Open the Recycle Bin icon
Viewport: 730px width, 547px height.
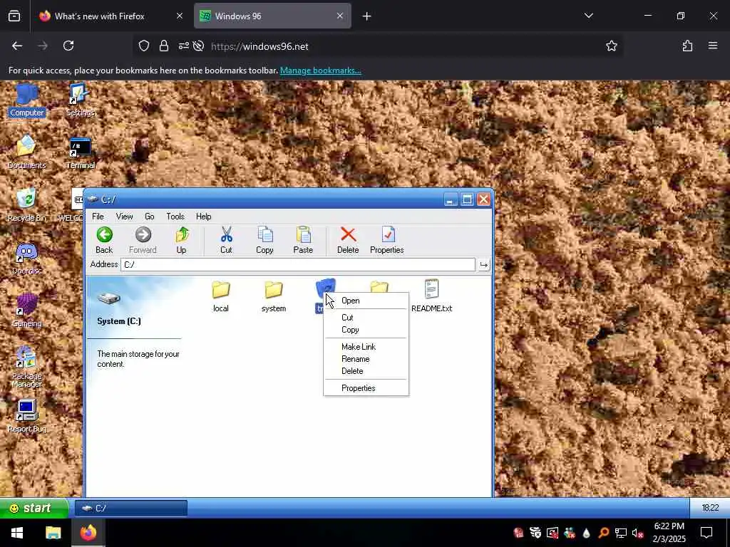[27, 205]
